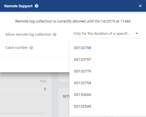
Task: Click the 'Now' column label behind dialog
Action: coord(43,81)
